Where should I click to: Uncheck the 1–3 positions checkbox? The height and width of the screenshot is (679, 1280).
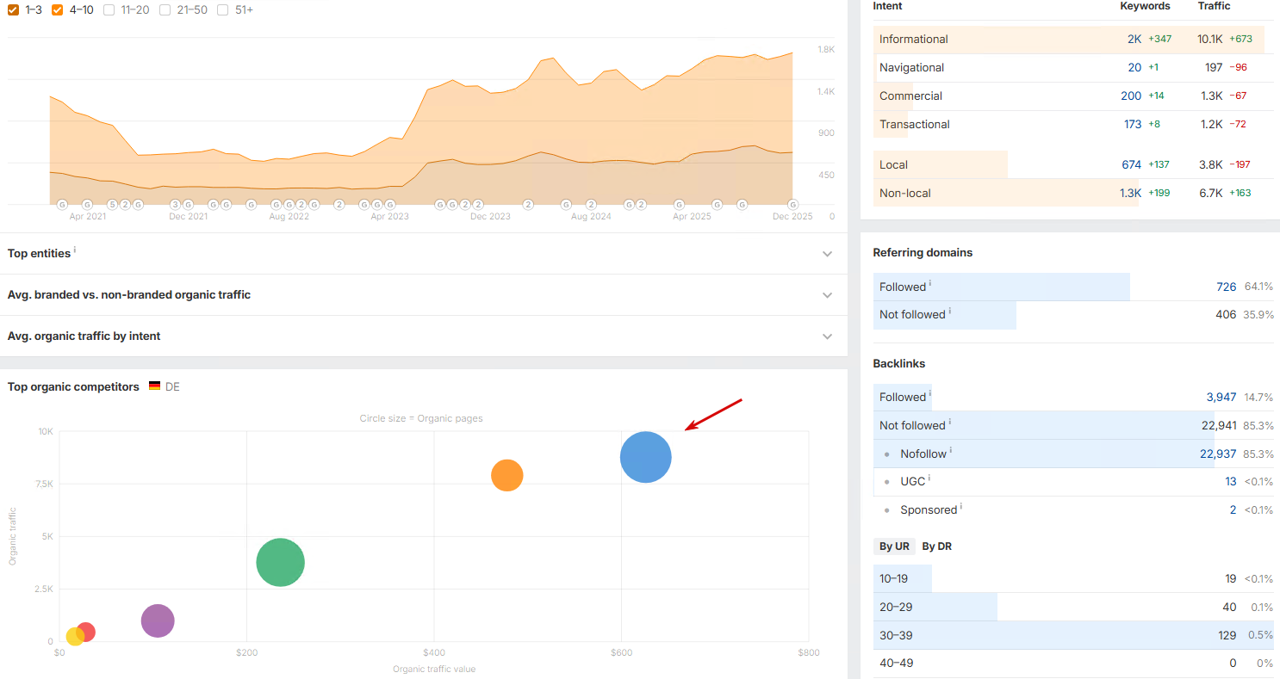coord(13,10)
